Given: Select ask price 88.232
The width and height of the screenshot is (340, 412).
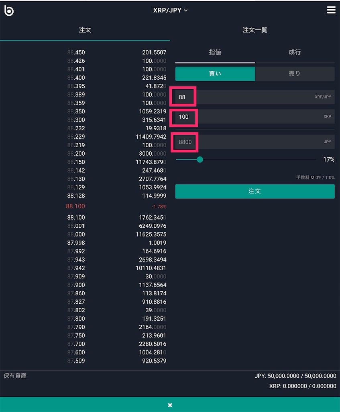Looking at the screenshot, I should pos(76,128).
